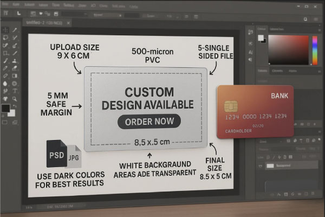The image size is (325, 217).
Task: Select the Move tool in the toolbar
Action: tap(5, 30)
